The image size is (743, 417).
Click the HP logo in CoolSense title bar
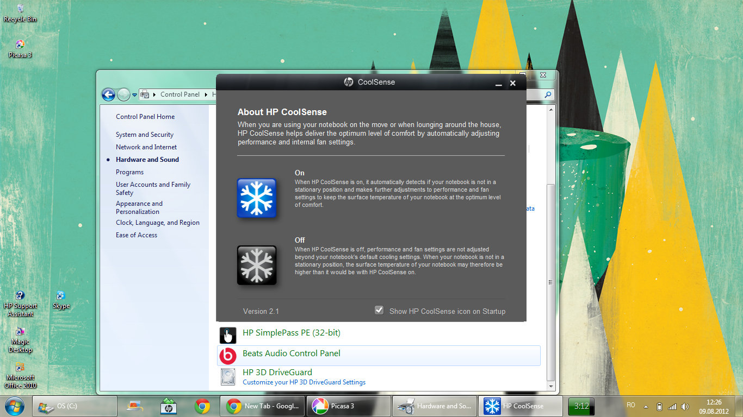(348, 82)
